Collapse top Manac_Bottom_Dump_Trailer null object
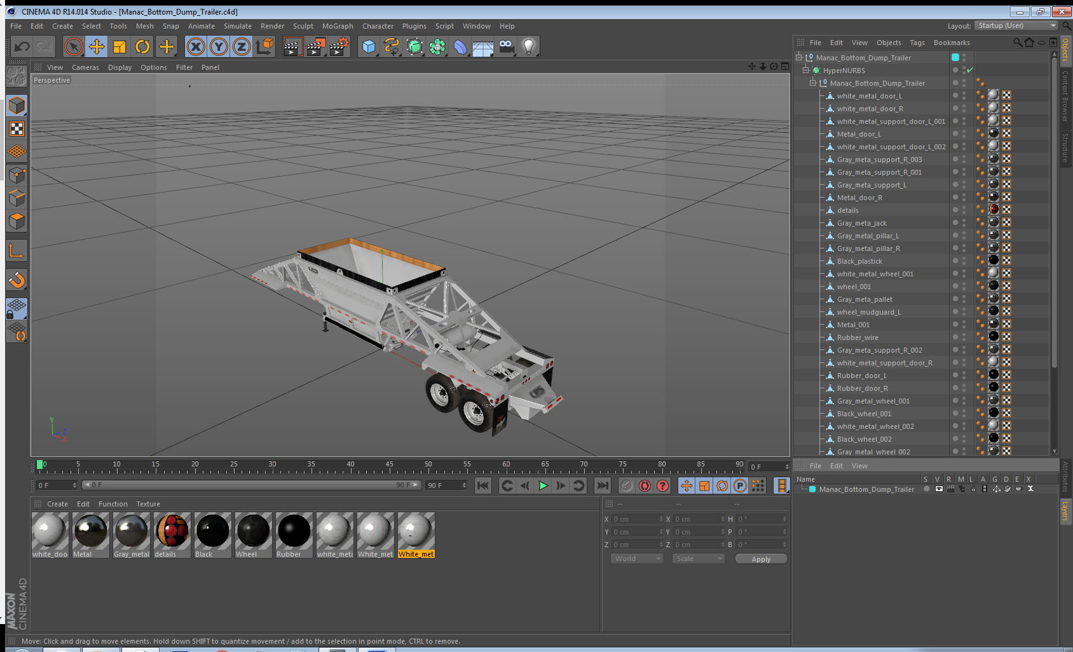This screenshot has height=652, width=1073. click(x=798, y=58)
